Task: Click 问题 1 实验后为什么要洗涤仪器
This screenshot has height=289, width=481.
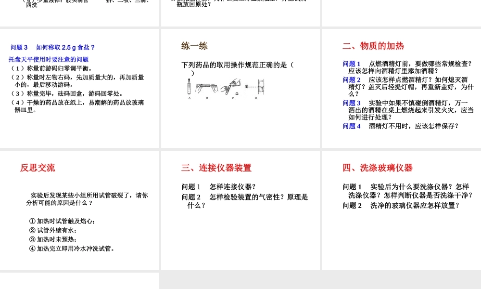Action: click(408, 191)
